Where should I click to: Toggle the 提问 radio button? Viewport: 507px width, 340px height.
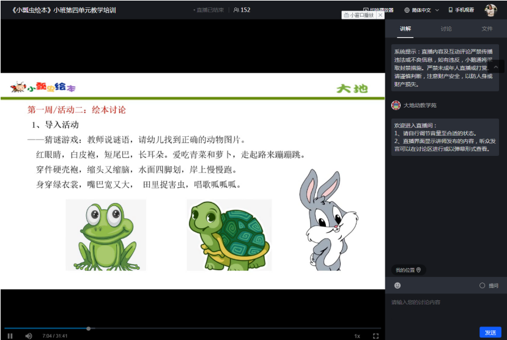482,286
